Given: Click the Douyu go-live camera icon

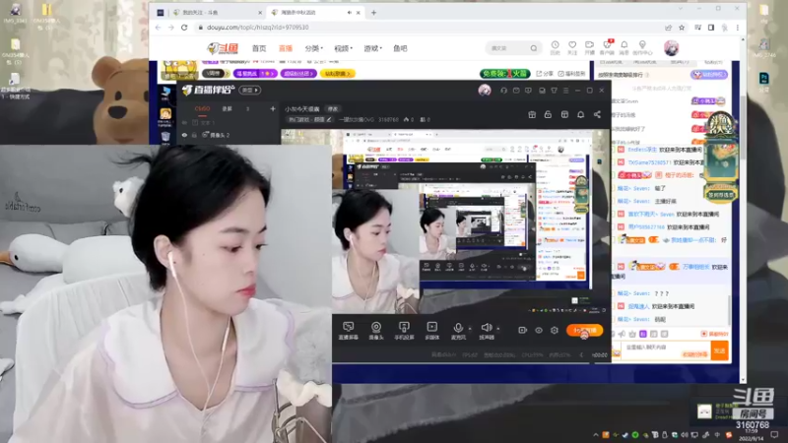Looking at the screenshot, I should 589,45.
